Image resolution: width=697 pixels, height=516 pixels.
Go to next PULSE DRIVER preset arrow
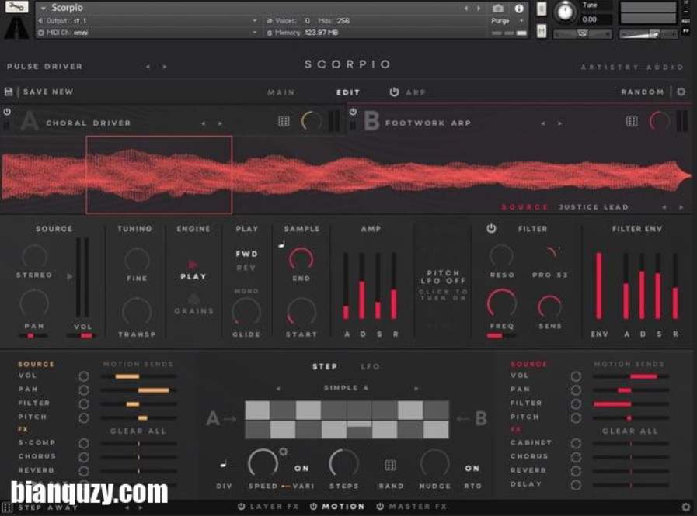pyautogui.click(x=165, y=67)
